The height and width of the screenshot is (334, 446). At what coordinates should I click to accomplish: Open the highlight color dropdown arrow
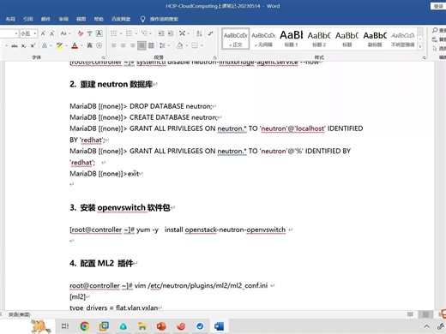coord(66,45)
